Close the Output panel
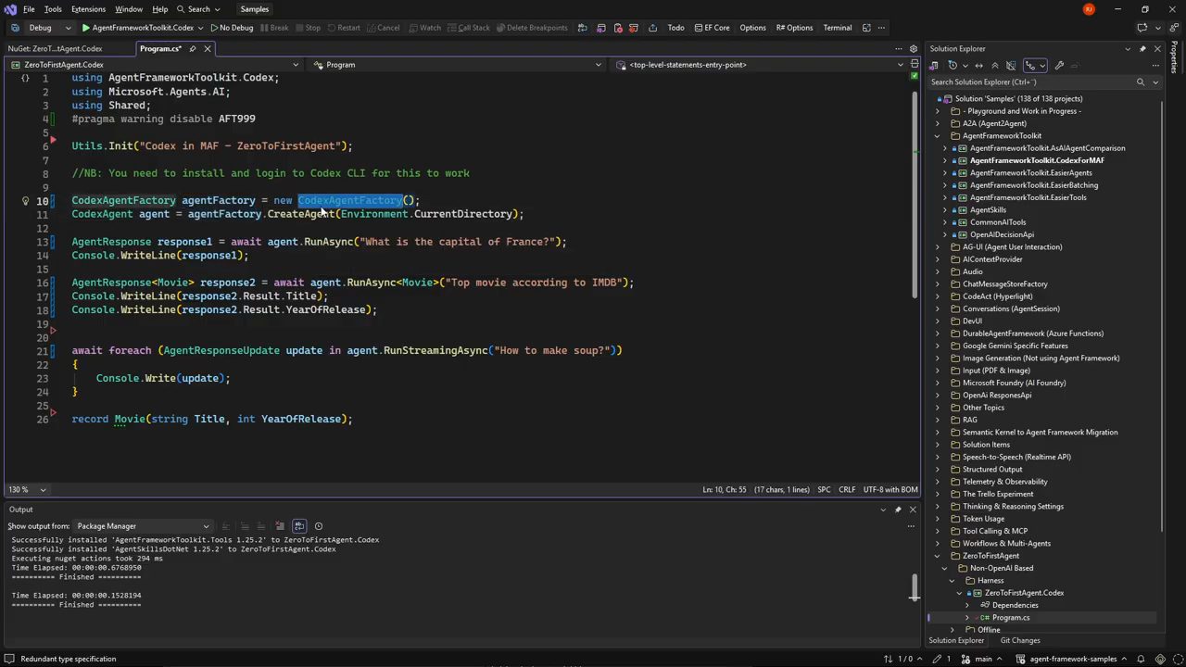The image size is (1186, 667). (913, 510)
